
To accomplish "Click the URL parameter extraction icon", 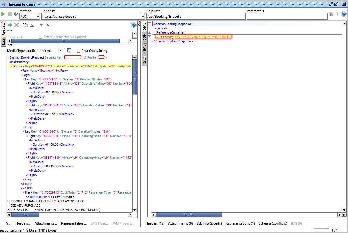I will [x=26, y=25].
